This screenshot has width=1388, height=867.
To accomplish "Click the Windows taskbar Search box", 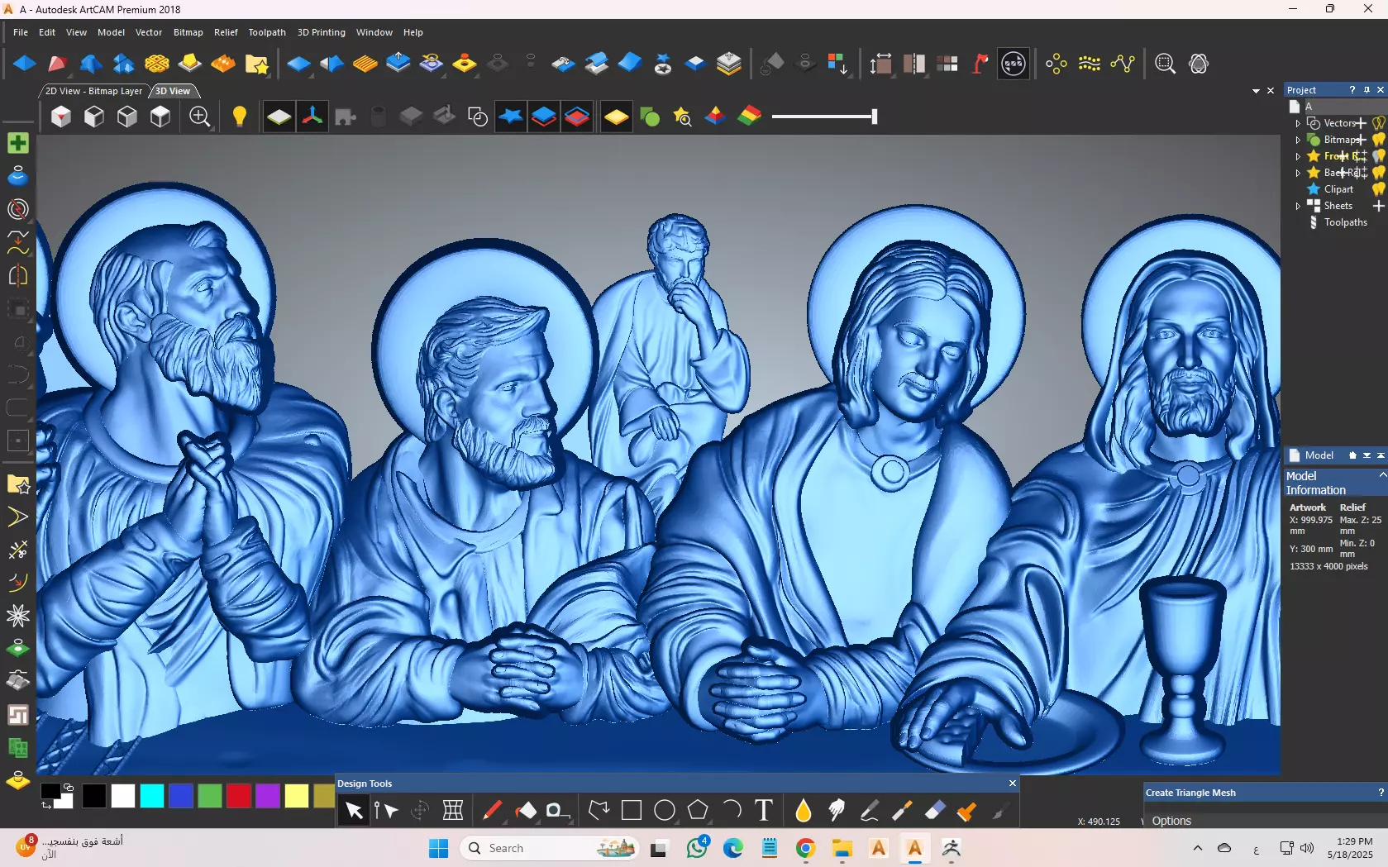I will pos(551,848).
